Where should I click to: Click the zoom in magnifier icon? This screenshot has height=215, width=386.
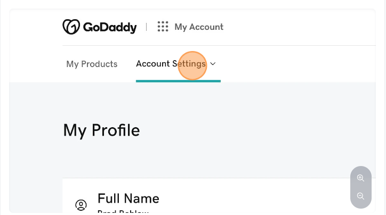point(360,178)
